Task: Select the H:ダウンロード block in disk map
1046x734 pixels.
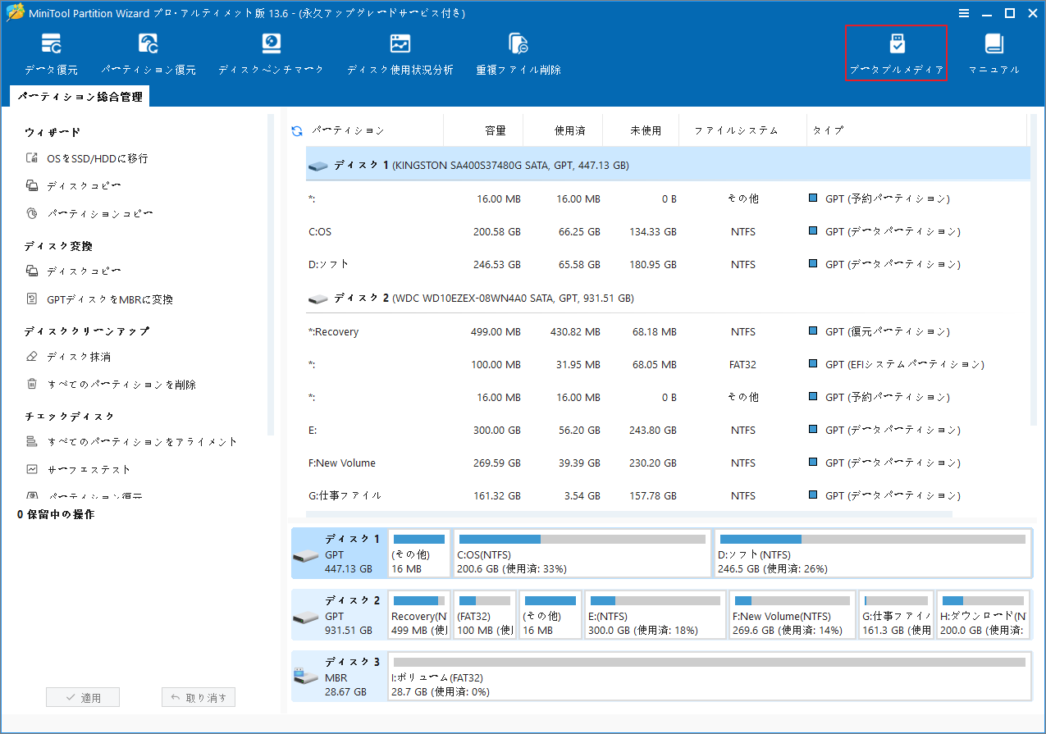Action: coord(984,615)
